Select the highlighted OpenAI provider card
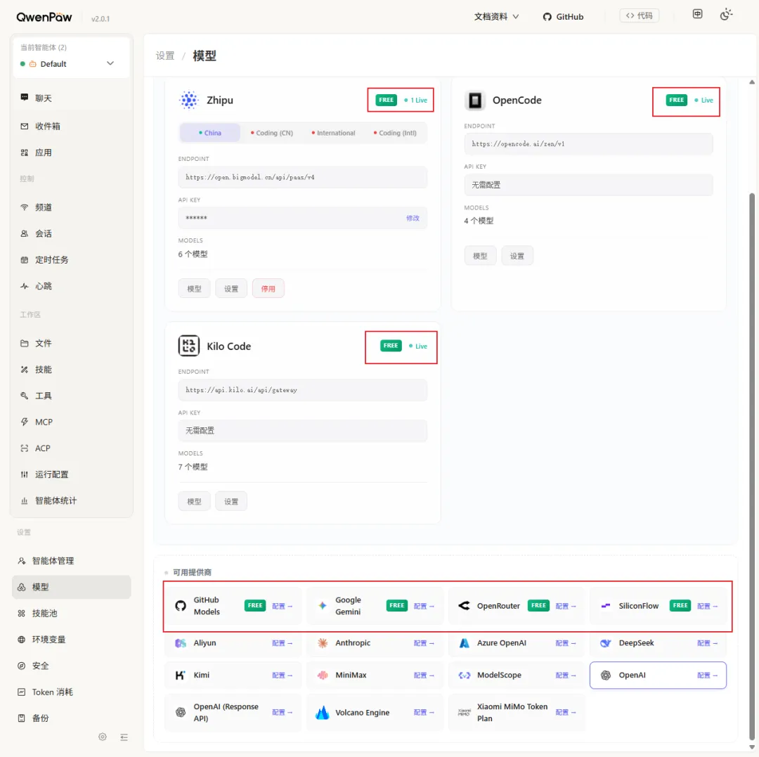Image resolution: width=759 pixels, height=757 pixels. click(x=658, y=675)
